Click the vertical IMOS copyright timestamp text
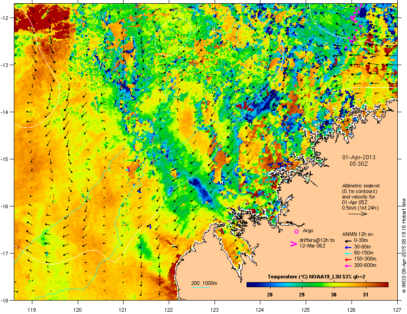Viewport: 407px width, 314px height. click(x=404, y=246)
